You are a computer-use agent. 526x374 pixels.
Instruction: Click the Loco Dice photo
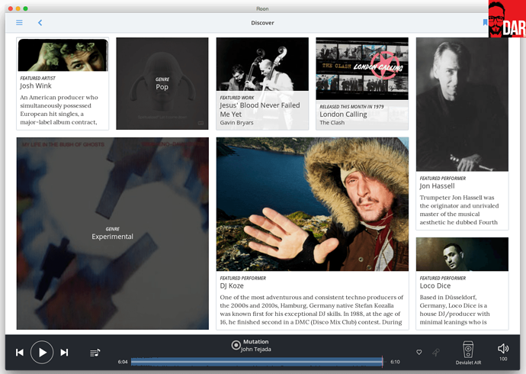pyautogui.click(x=462, y=254)
